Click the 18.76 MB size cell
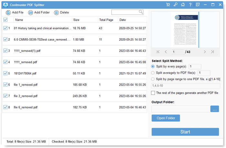 [x=79, y=28]
